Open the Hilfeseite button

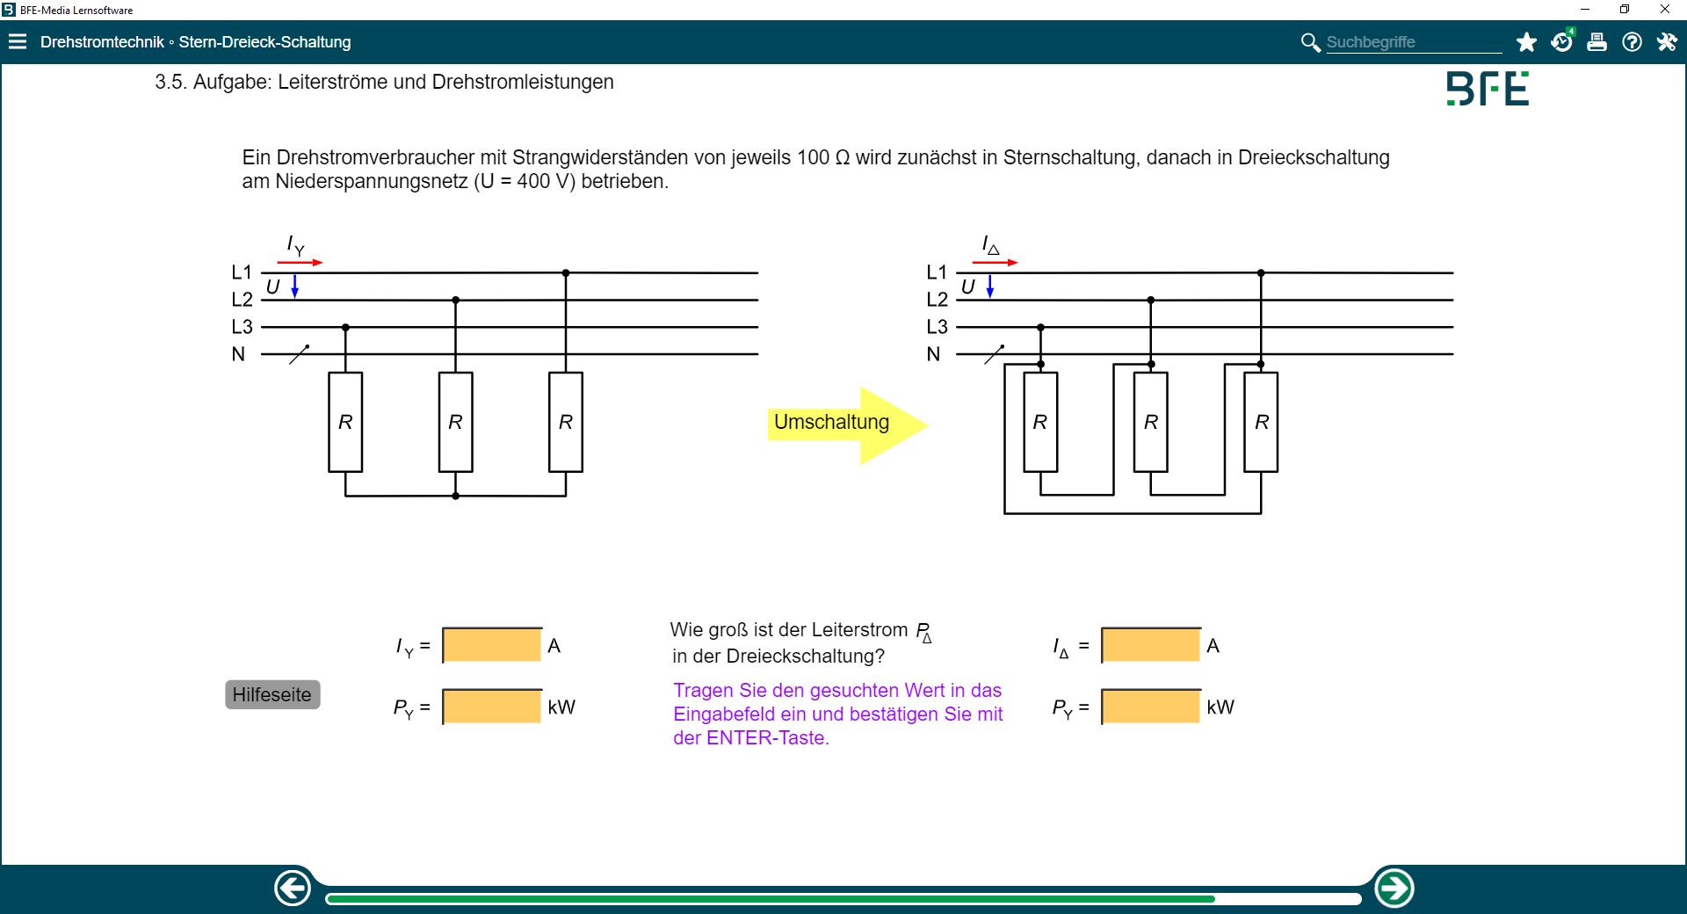pos(272,694)
